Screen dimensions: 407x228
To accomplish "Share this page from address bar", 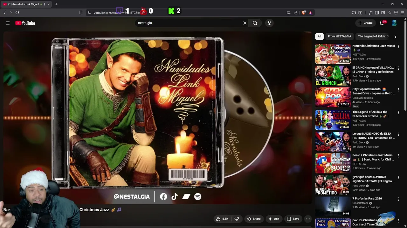I will tap(296, 13).
